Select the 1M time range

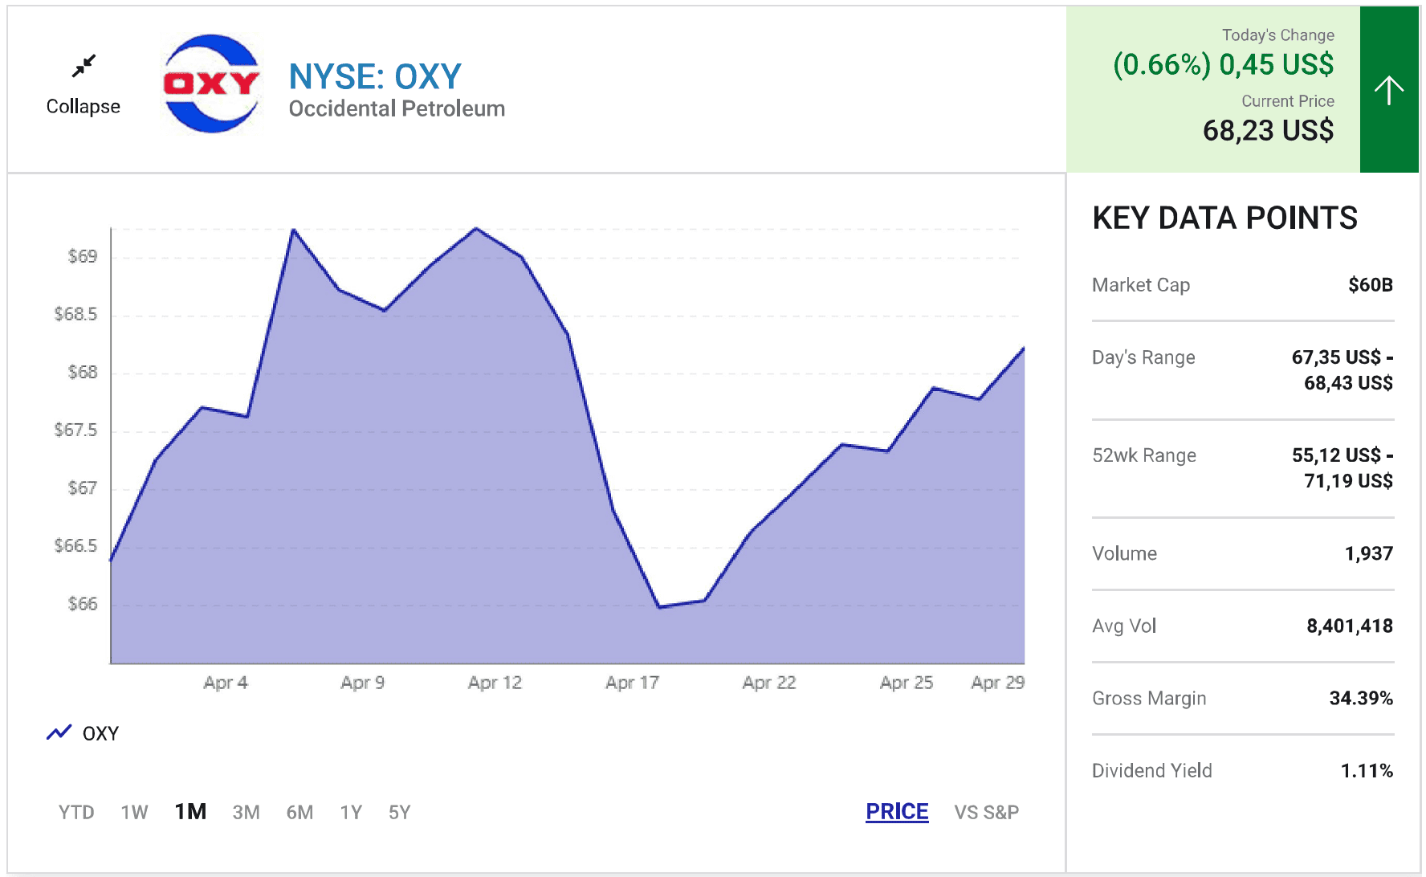[190, 811]
